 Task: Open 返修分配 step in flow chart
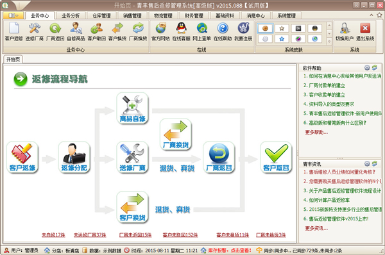click(x=74, y=157)
